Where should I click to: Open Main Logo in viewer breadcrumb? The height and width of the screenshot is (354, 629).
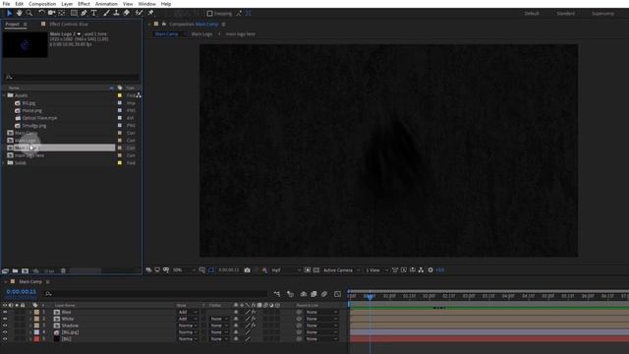pos(201,34)
